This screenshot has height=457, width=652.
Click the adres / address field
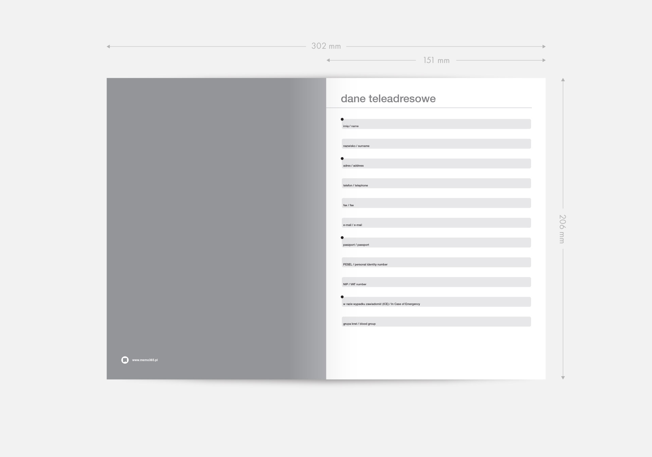click(x=436, y=163)
